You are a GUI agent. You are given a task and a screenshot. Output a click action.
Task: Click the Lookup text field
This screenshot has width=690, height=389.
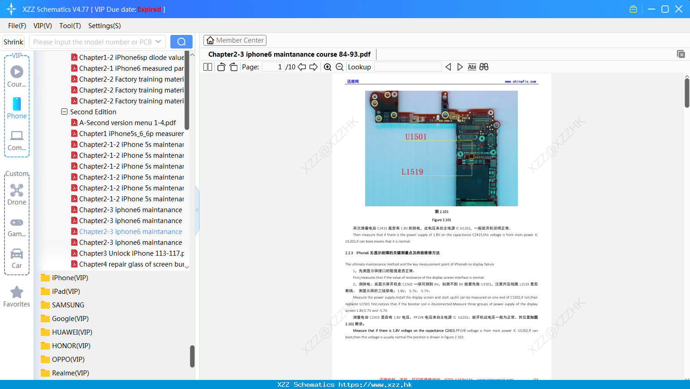click(408, 67)
